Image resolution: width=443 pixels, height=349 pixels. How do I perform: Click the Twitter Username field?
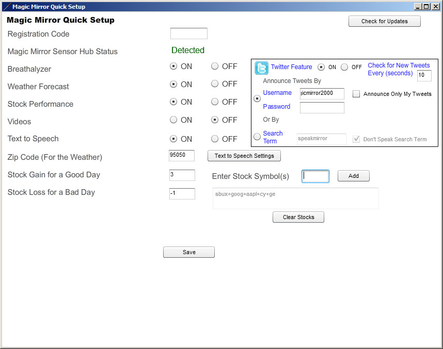(322, 94)
